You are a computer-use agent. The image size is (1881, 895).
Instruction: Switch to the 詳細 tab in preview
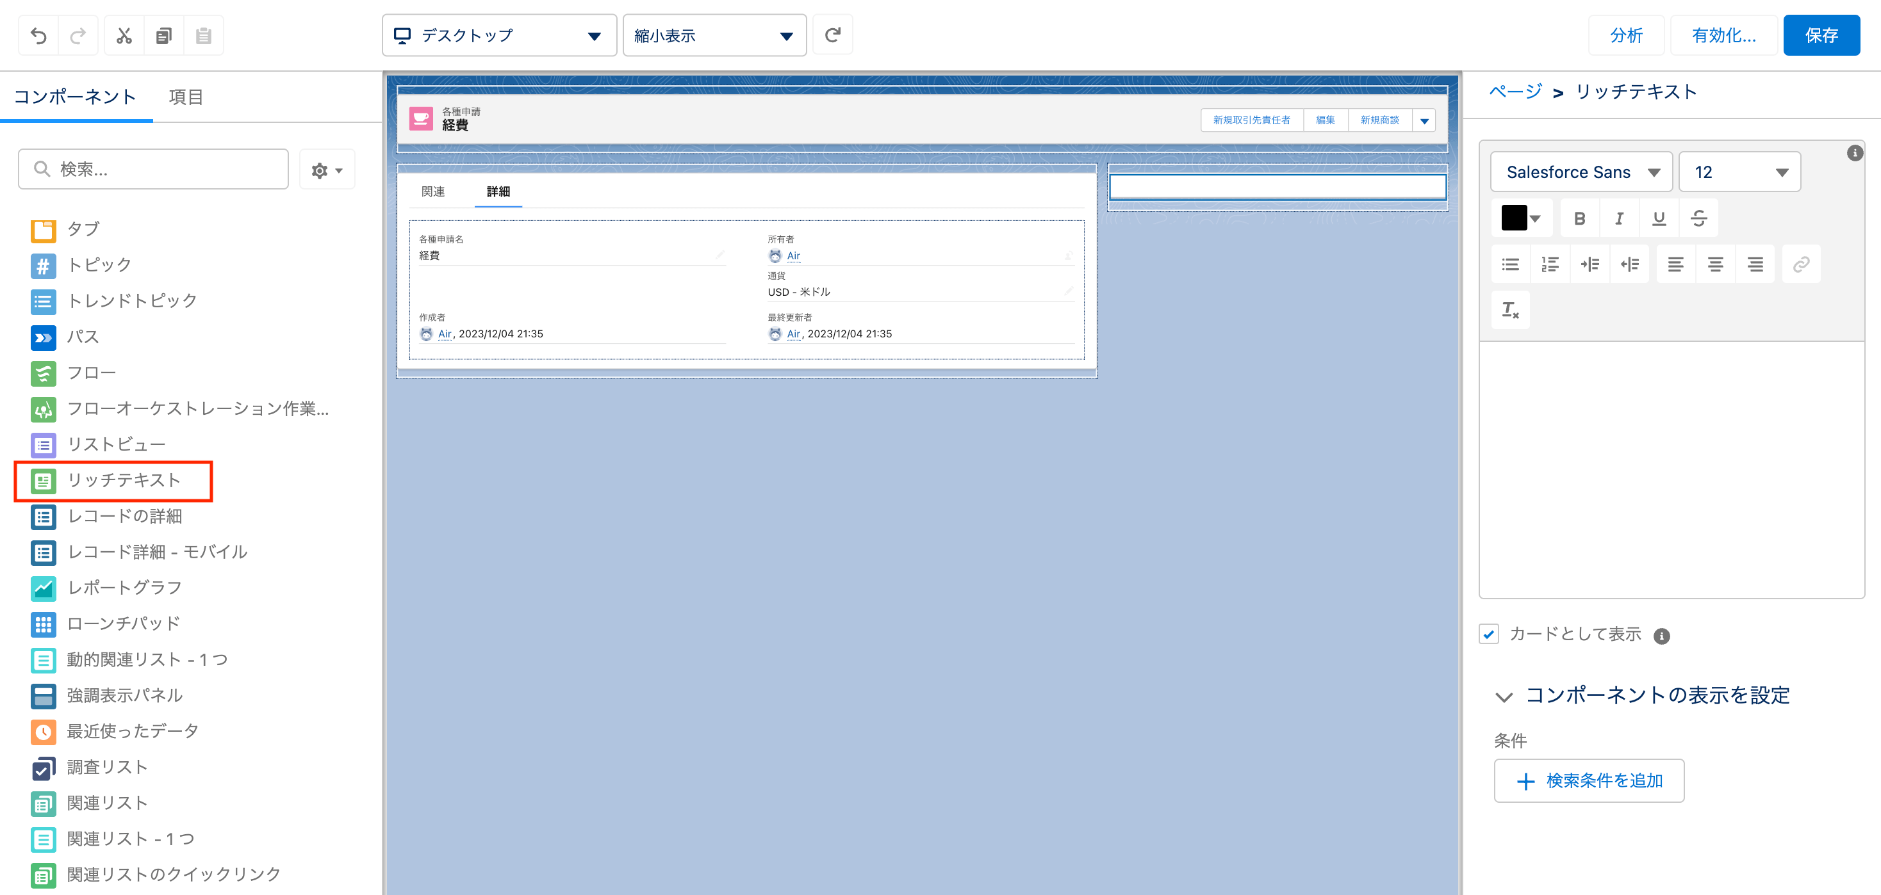(x=498, y=192)
